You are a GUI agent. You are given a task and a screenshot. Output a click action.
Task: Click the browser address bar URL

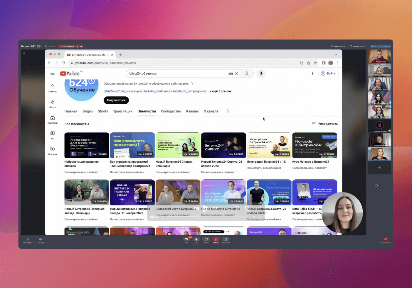click(105, 63)
